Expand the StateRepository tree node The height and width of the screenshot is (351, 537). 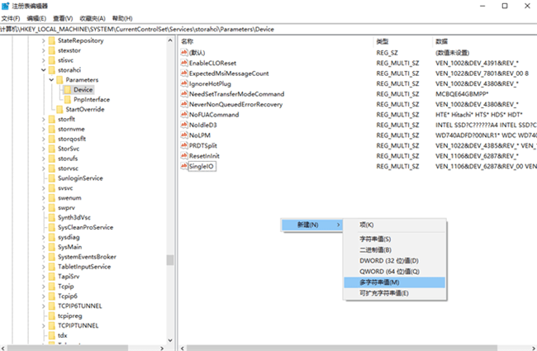(x=44, y=40)
